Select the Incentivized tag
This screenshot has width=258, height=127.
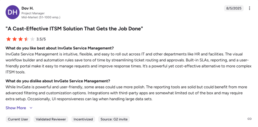coord(83,119)
